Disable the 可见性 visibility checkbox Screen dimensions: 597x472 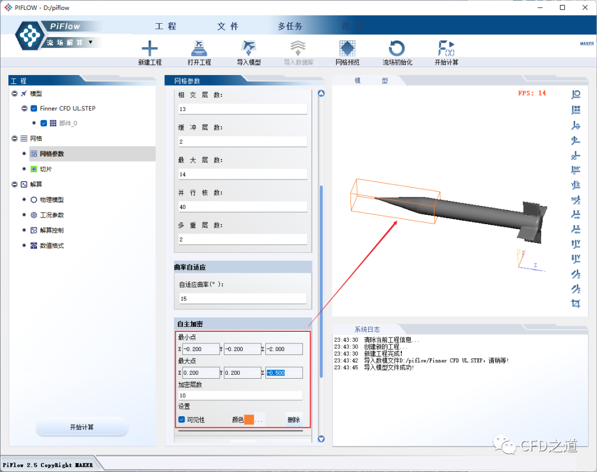(x=182, y=420)
